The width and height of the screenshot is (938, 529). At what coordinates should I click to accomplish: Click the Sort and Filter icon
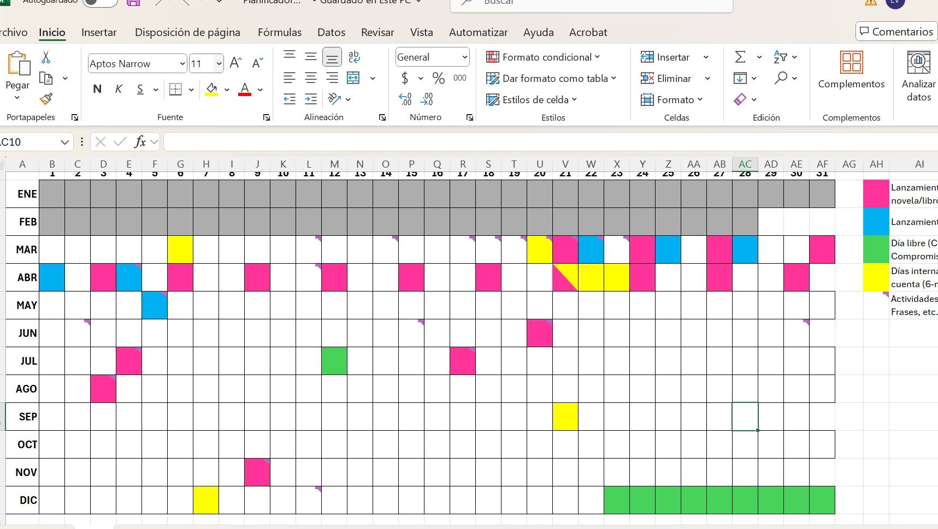pos(780,57)
